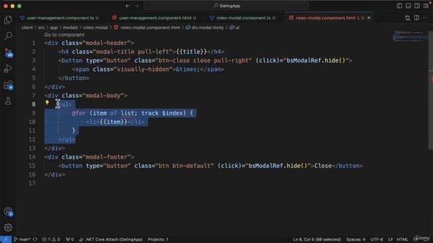Expand the client breadcrumb
Image resolution: width=433 pixels, height=243 pixels.
[x=27, y=28]
